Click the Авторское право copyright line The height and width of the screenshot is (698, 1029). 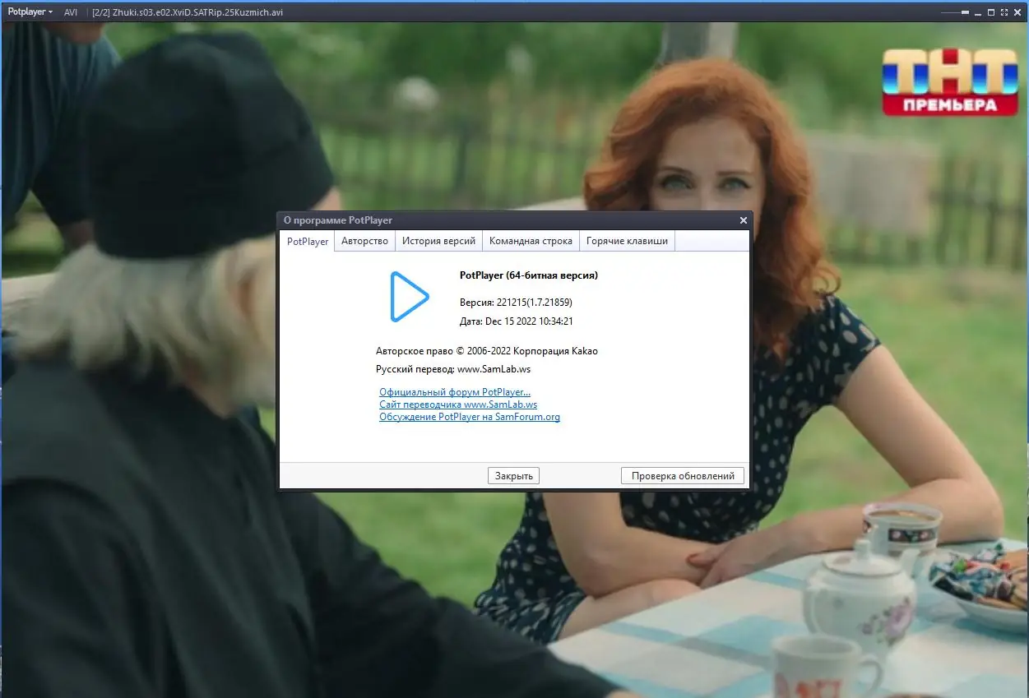click(487, 351)
